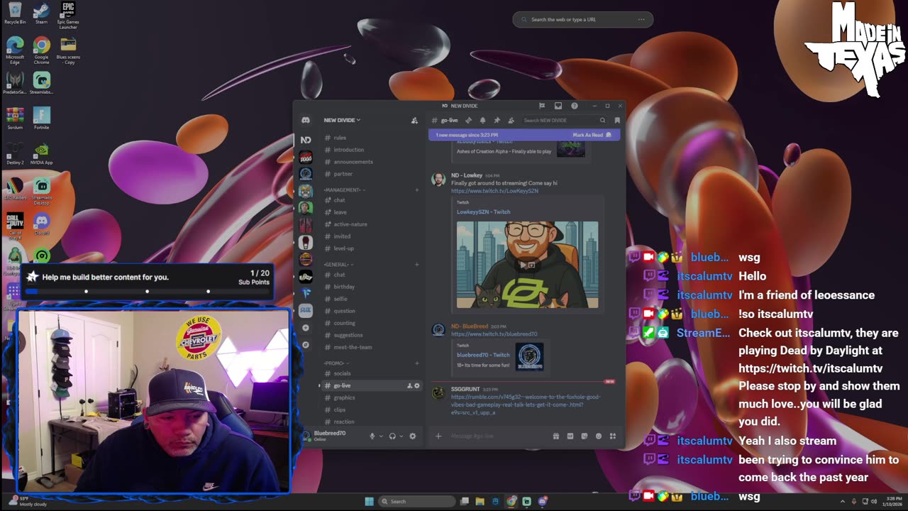This screenshot has width=908, height=511.
Task: Open File Explorer from taskbar
Action: pyautogui.click(x=480, y=501)
